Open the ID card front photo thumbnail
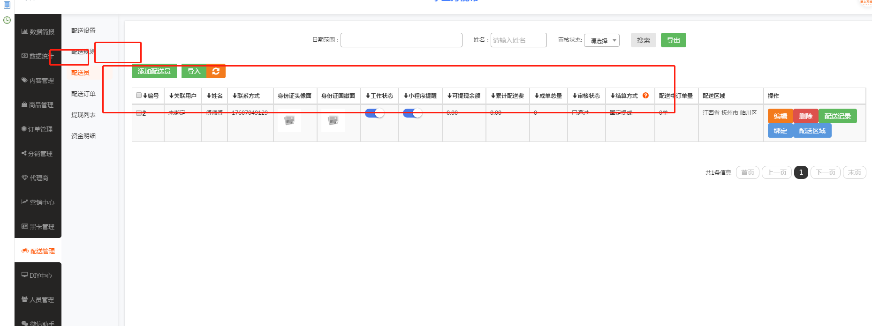This screenshot has height=326, width=872. point(289,120)
